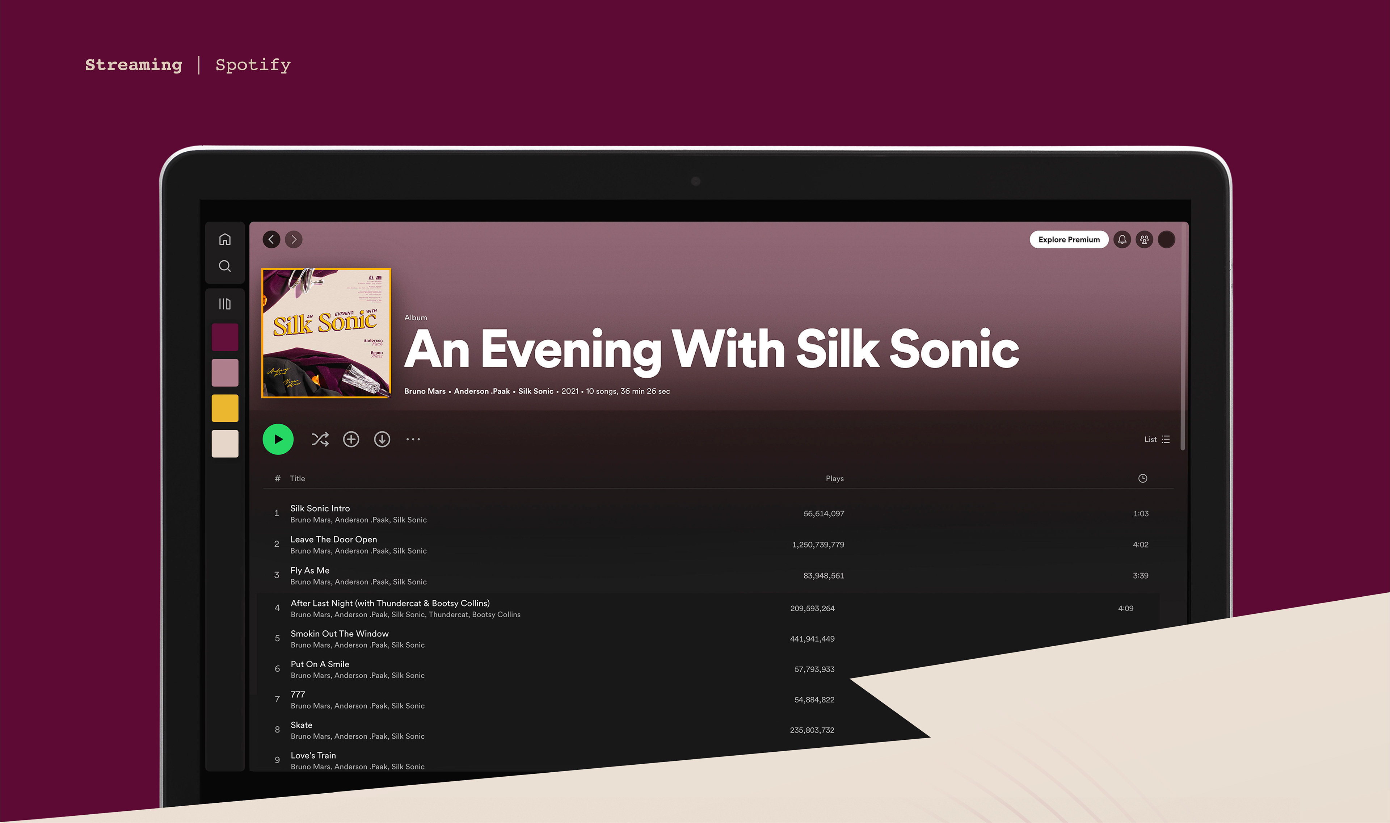Image resolution: width=1390 pixels, height=823 pixels.
Task: Open Search via magnifier icon
Action: click(224, 266)
